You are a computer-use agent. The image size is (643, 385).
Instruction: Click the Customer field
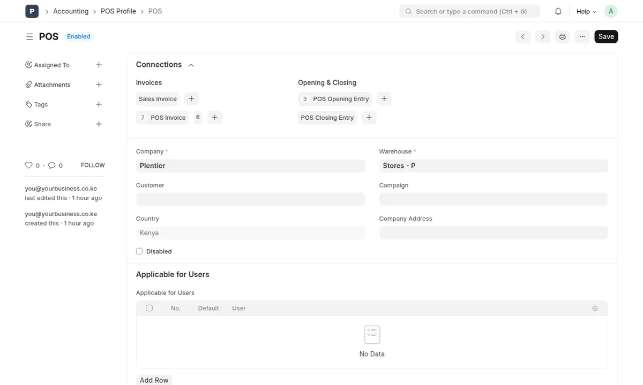click(250, 199)
